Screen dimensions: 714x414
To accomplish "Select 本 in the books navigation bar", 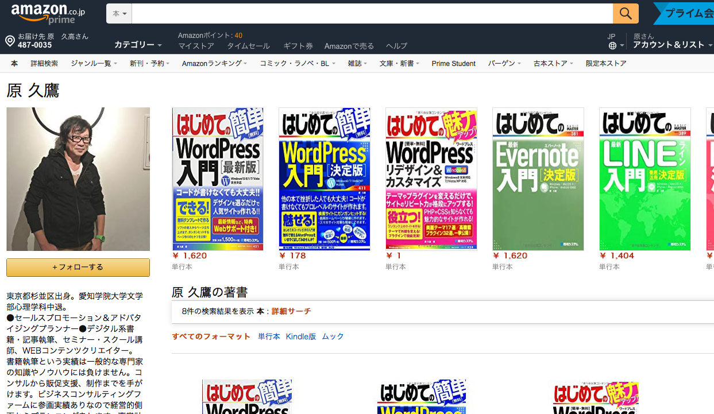I will coord(14,63).
